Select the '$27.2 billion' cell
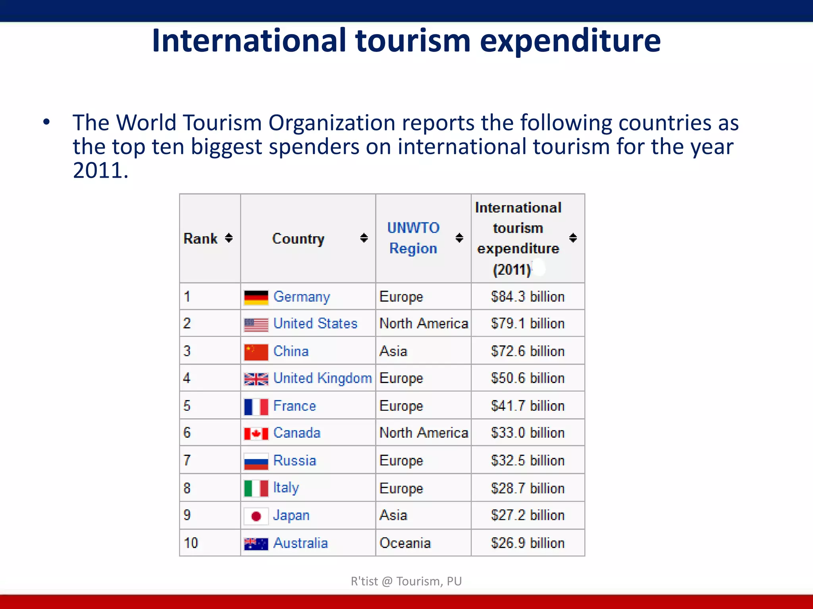 [x=528, y=515]
